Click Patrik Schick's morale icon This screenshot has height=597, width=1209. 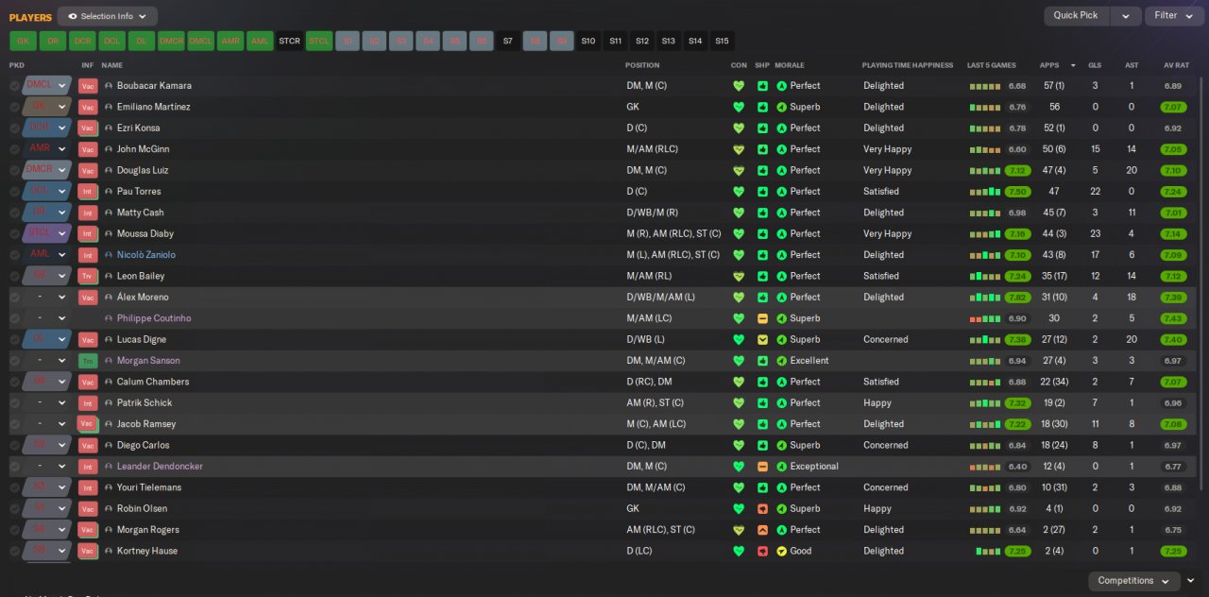coord(781,403)
